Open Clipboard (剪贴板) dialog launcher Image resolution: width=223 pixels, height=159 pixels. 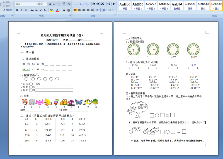12,16
